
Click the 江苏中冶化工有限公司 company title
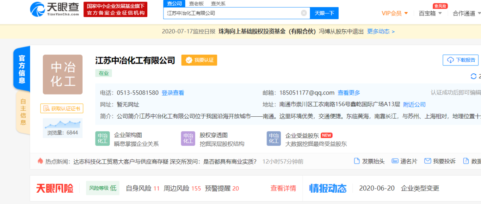[x=135, y=60]
